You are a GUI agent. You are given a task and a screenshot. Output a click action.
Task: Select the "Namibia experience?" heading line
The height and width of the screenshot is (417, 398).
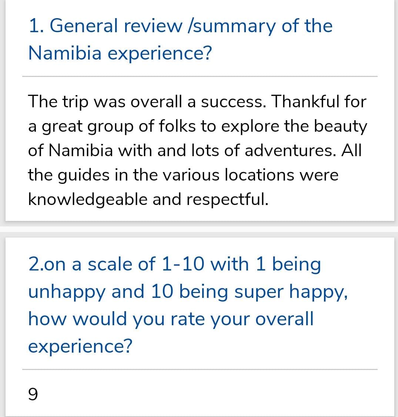coord(120,53)
